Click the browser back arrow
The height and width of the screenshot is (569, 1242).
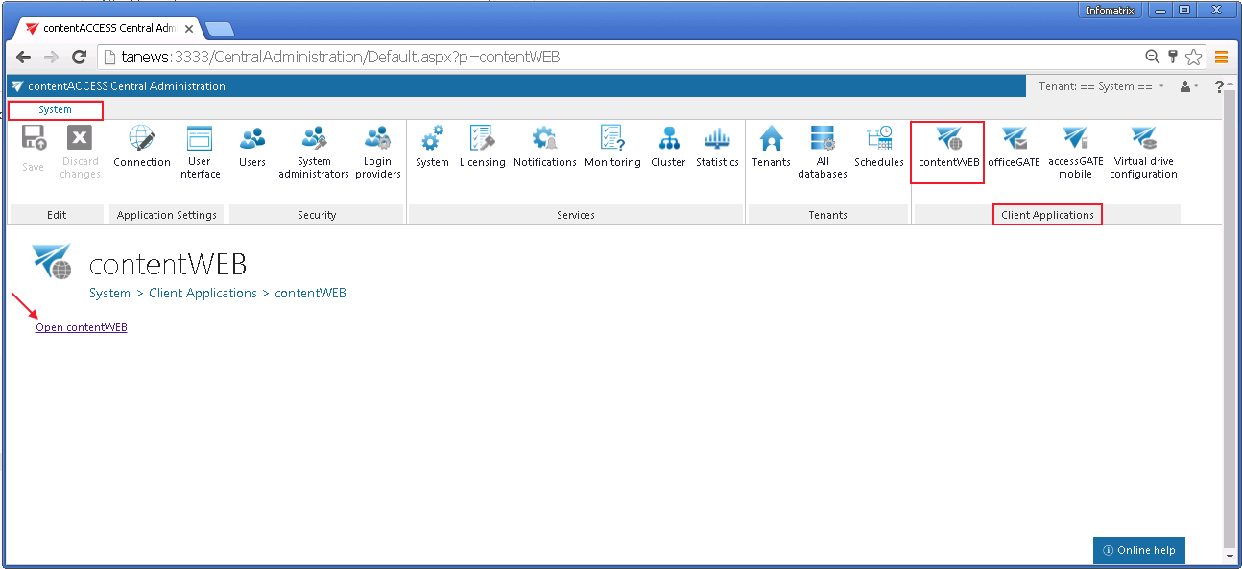point(23,57)
